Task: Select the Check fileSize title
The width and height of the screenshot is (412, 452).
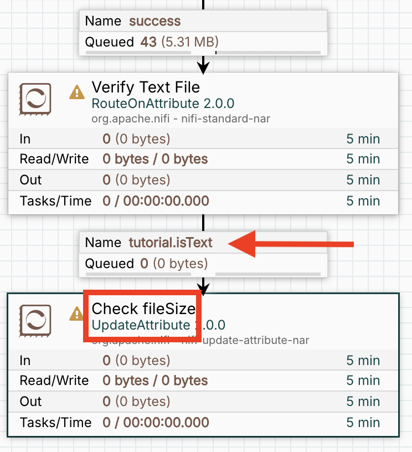Action: [x=143, y=308]
